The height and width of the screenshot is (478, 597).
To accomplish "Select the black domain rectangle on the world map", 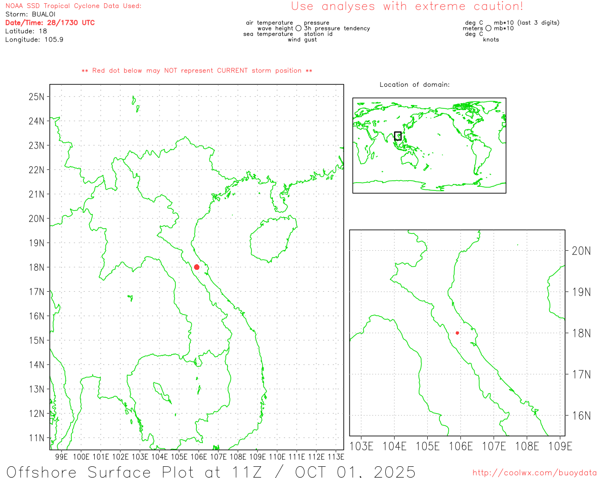I will pyautogui.click(x=398, y=136).
